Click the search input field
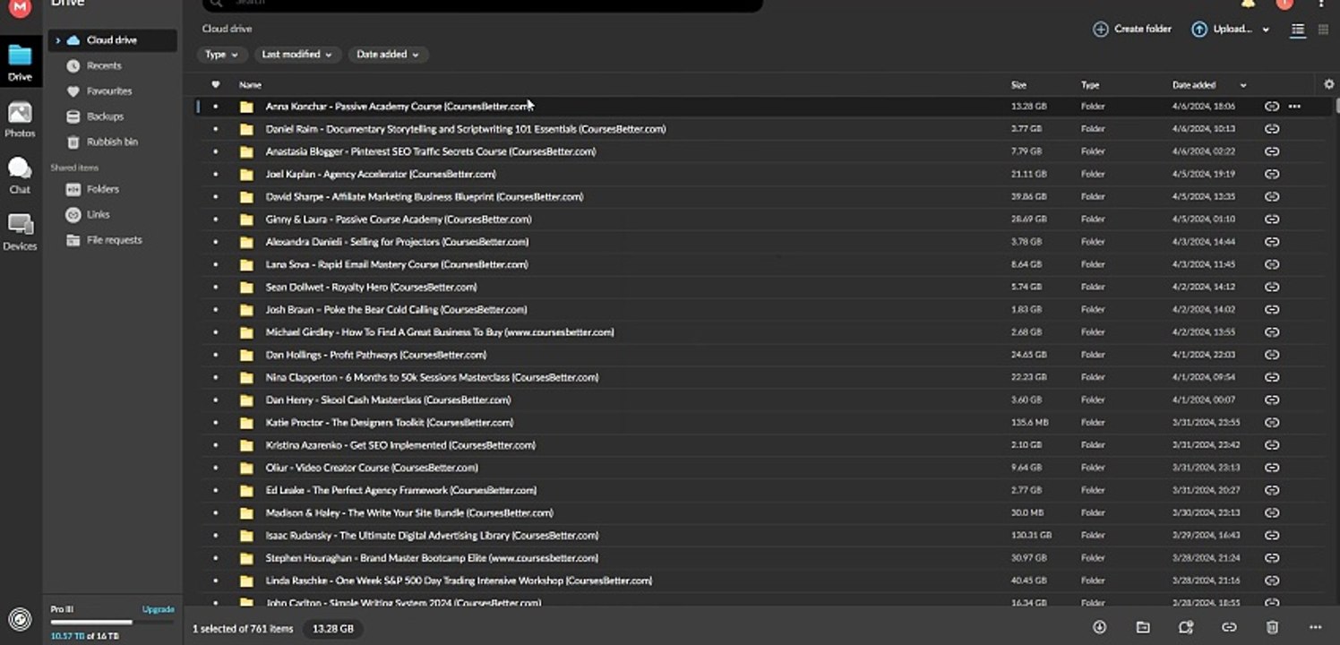This screenshot has width=1340, height=645. pyautogui.click(x=484, y=4)
